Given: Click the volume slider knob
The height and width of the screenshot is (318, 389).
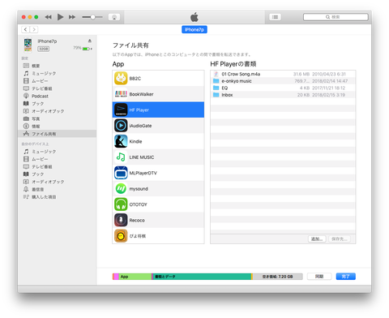Looking at the screenshot, I should tap(92, 17).
